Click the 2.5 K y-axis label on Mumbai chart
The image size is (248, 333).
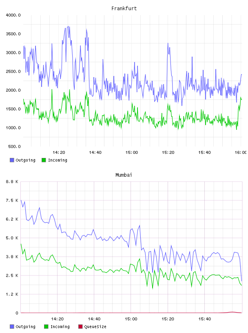tap(12, 275)
